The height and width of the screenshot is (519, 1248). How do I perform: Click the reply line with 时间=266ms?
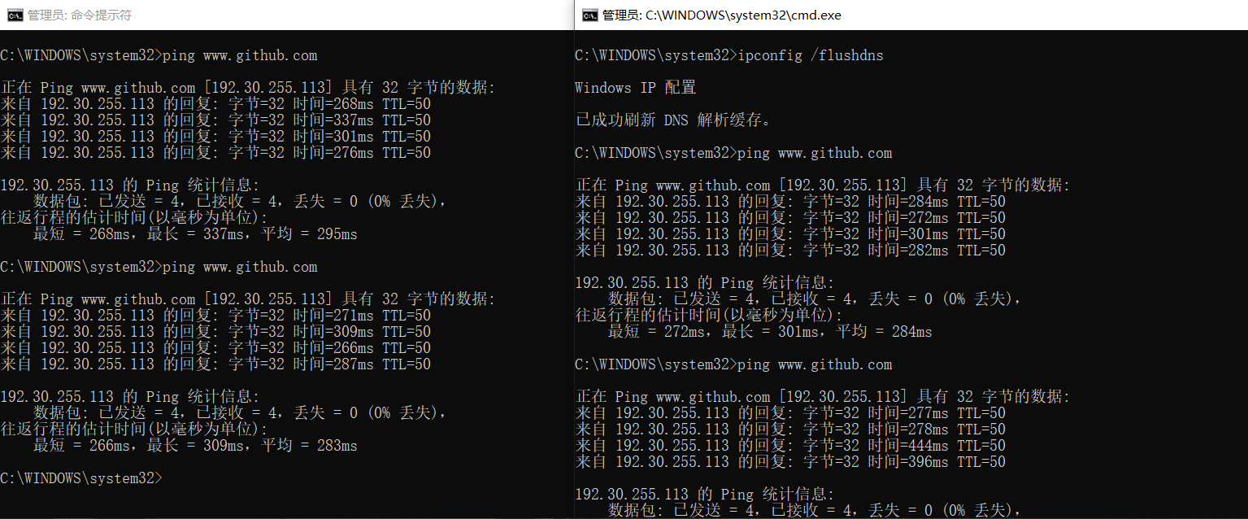(215, 348)
